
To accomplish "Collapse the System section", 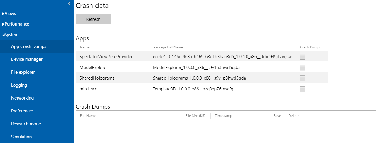I will pos(10,35).
